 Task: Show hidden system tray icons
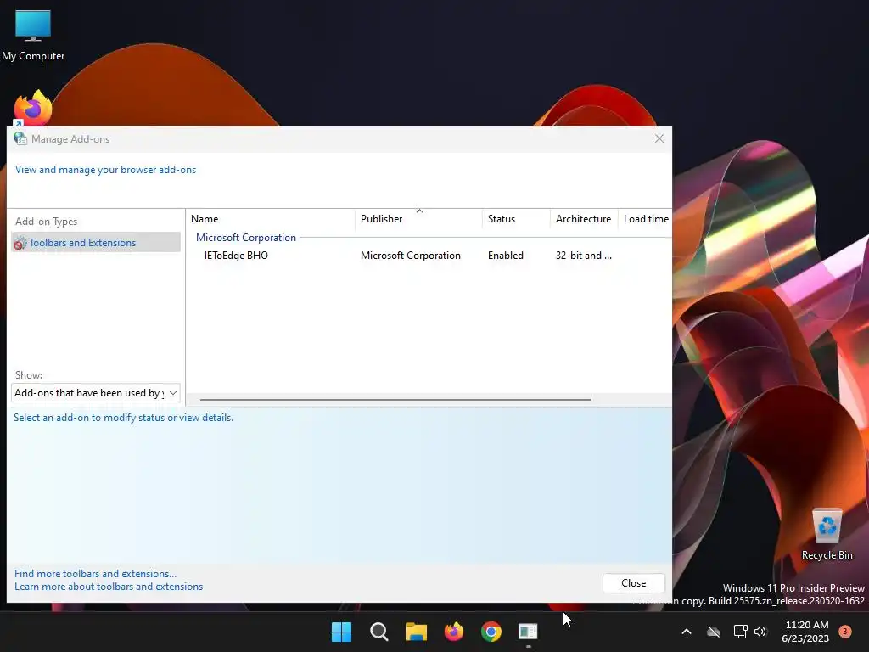click(x=686, y=632)
